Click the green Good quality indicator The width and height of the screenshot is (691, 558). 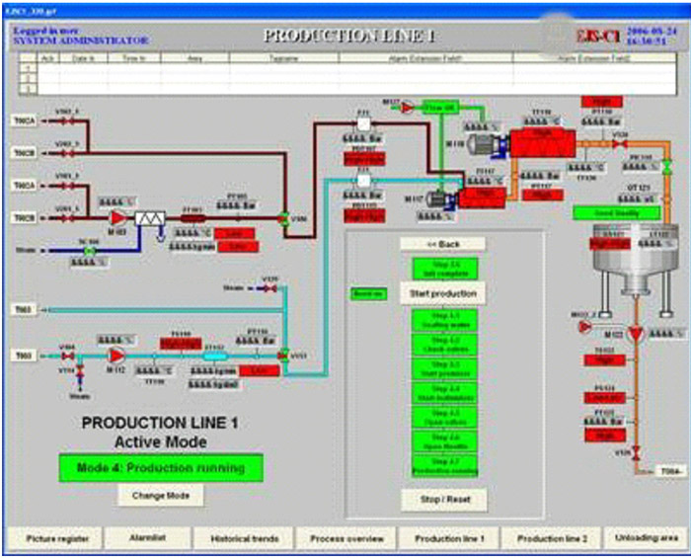(617, 213)
